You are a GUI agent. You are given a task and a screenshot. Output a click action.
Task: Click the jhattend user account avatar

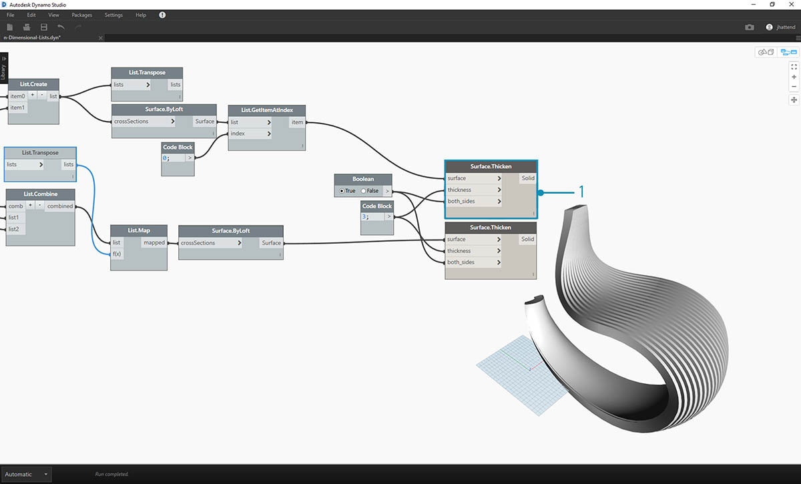769,27
